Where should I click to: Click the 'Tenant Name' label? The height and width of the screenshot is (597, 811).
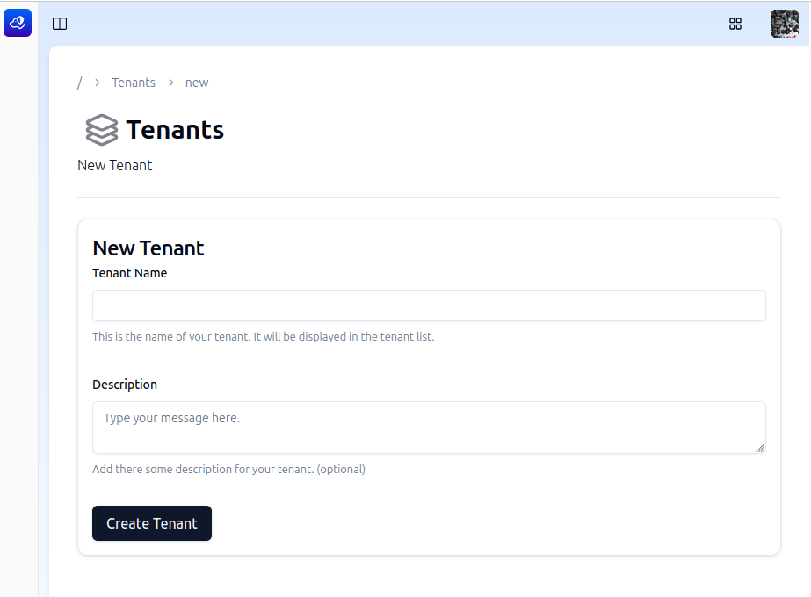130,273
